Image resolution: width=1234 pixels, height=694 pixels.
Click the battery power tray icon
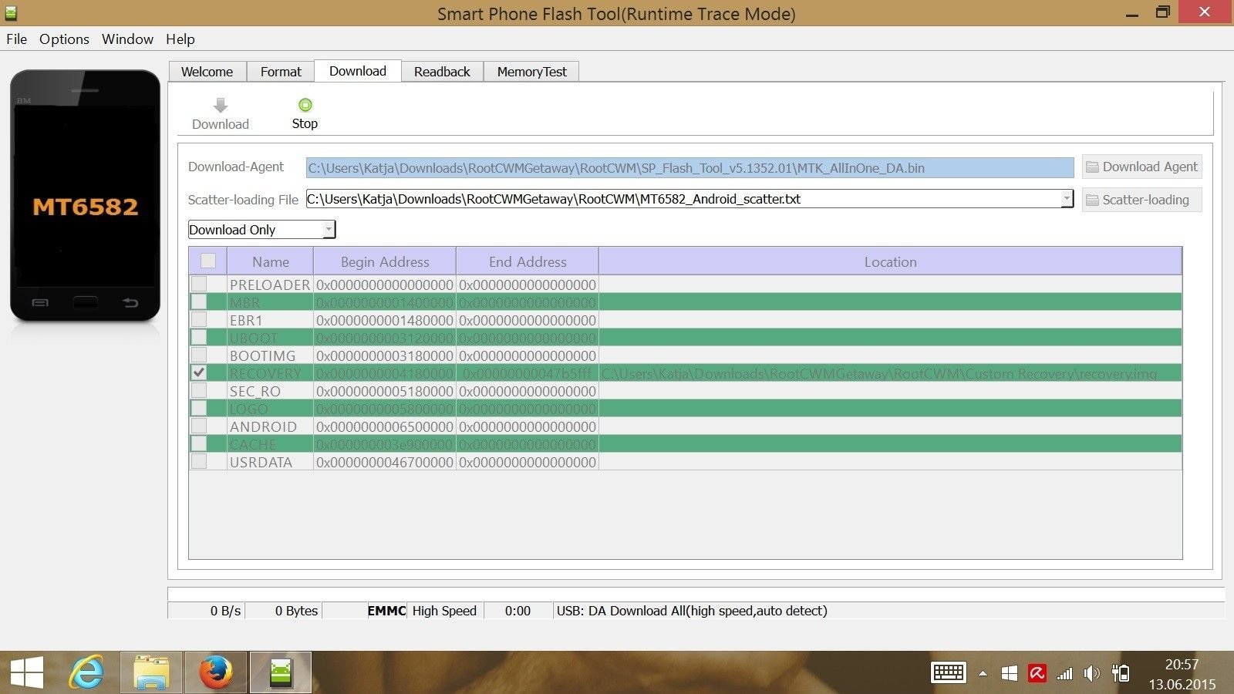point(1121,673)
